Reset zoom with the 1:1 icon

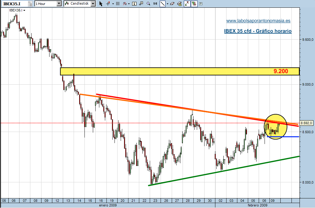155,4
